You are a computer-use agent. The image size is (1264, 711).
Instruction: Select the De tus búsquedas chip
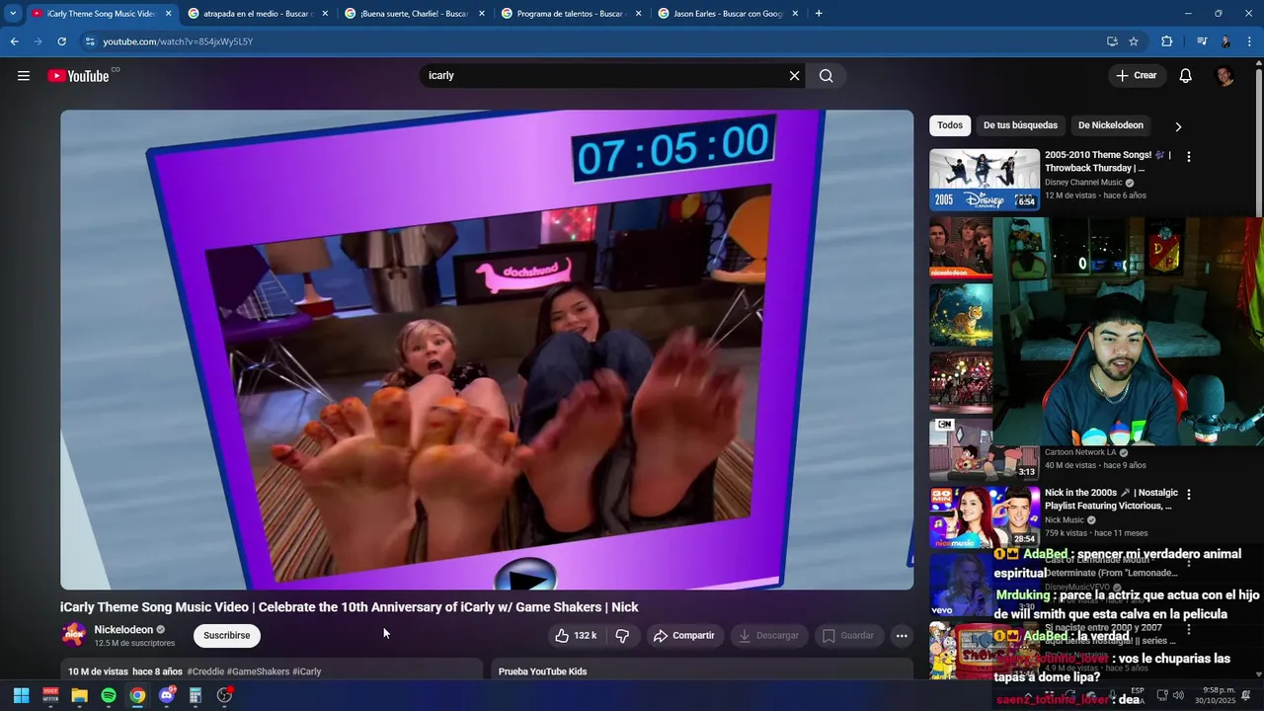(x=1020, y=125)
